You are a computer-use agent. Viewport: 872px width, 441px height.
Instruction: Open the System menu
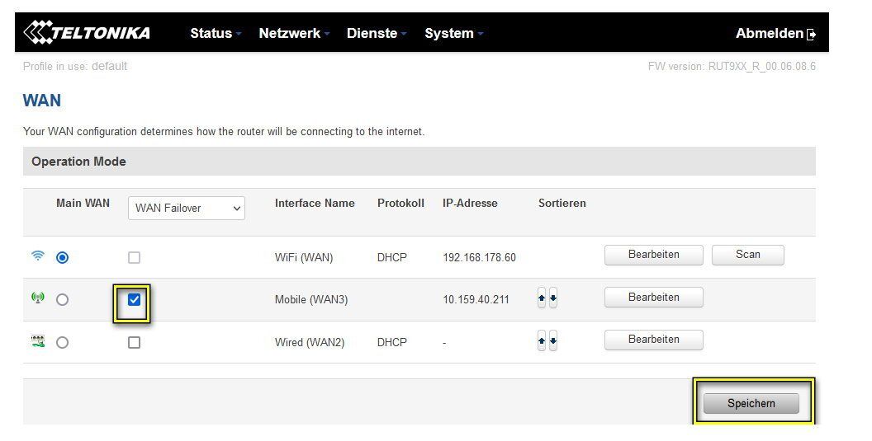(453, 34)
